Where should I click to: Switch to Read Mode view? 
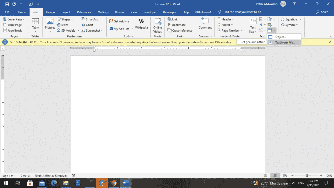point(266,176)
